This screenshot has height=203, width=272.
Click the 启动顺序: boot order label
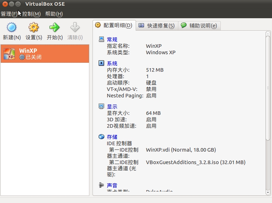[x=118, y=83]
